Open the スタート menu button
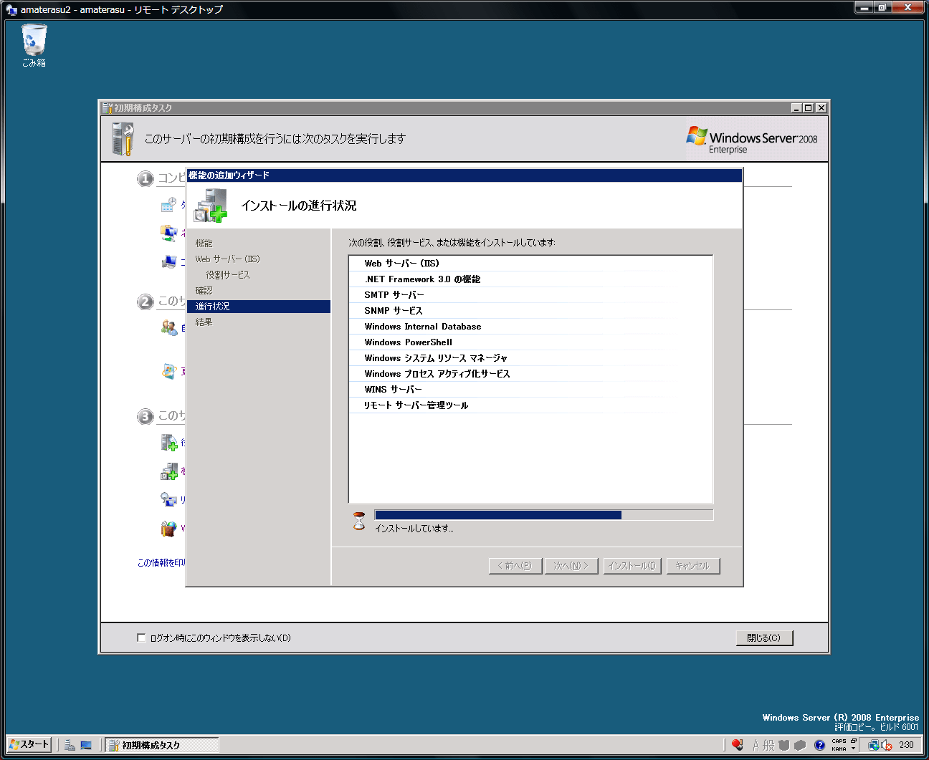Viewport: 929px width, 760px height. [x=29, y=744]
